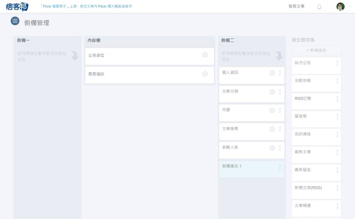Click 發表文章 in the top bar
This screenshot has height=219, width=355.
(x=296, y=7)
